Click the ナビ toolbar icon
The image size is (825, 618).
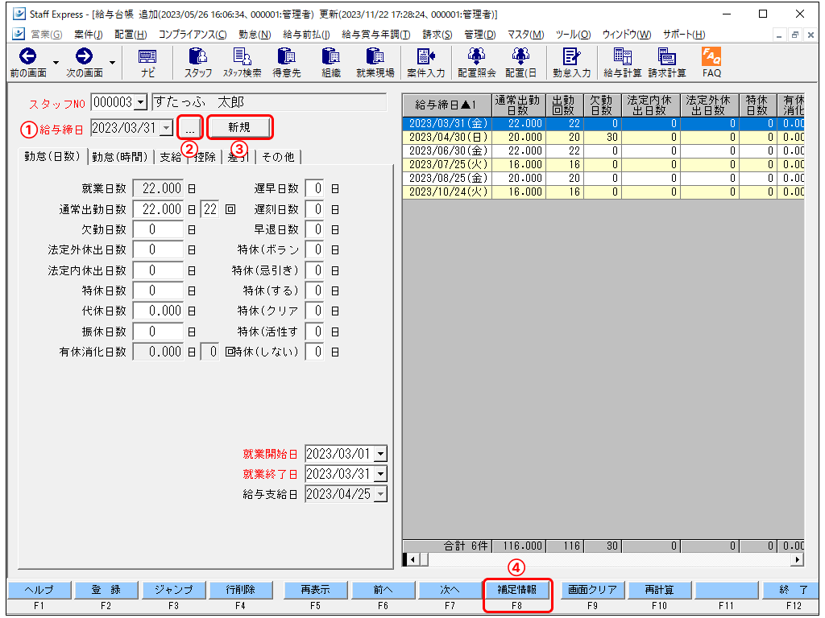[147, 62]
